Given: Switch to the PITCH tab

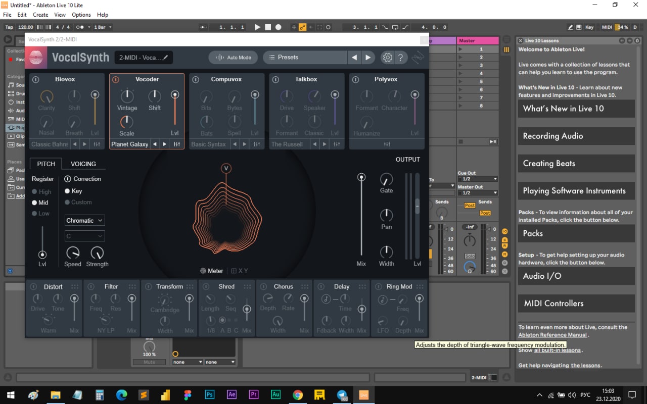Looking at the screenshot, I should [x=46, y=164].
